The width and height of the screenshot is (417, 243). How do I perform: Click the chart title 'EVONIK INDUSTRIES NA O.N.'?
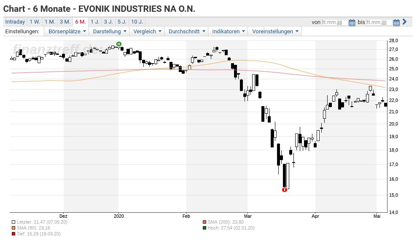pos(137,9)
